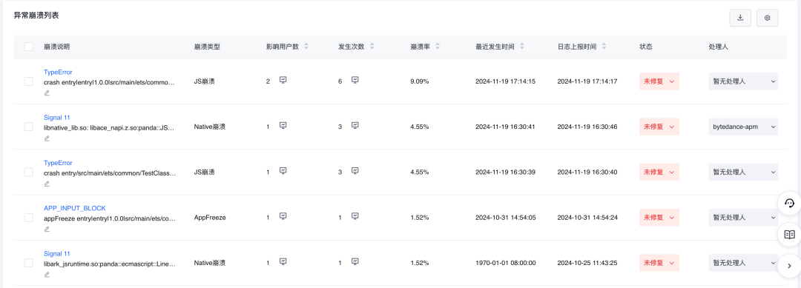Viewport: 801px width, 288px height.
Task: Open the first Signal 11 crash link
Action: coord(56,117)
